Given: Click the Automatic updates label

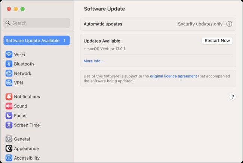Looking at the screenshot, I should (x=103, y=24).
